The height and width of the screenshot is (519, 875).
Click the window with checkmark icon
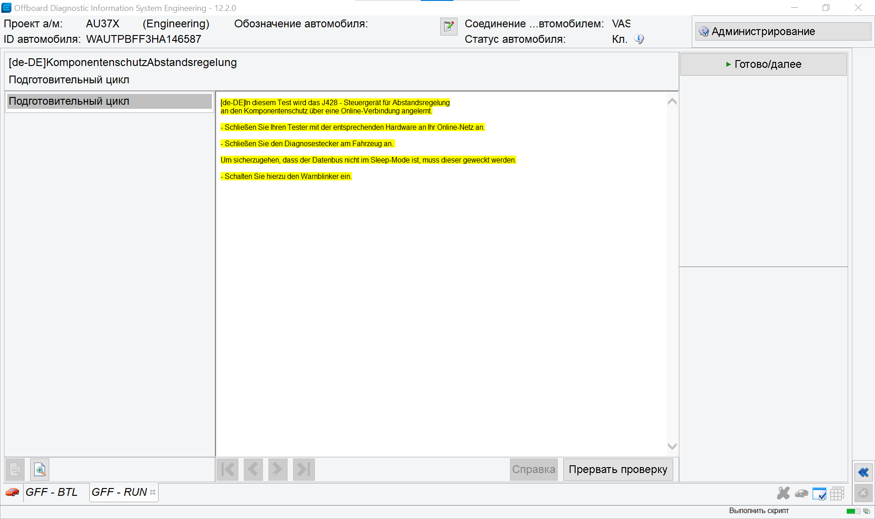pyautogui.click(x=819, y=494)
